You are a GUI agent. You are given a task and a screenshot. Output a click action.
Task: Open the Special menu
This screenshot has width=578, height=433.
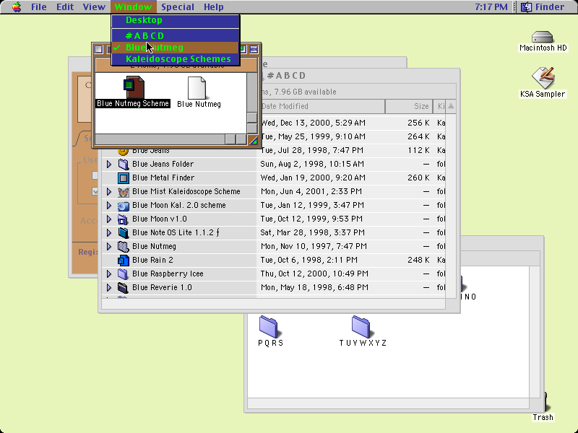point(178,6)
